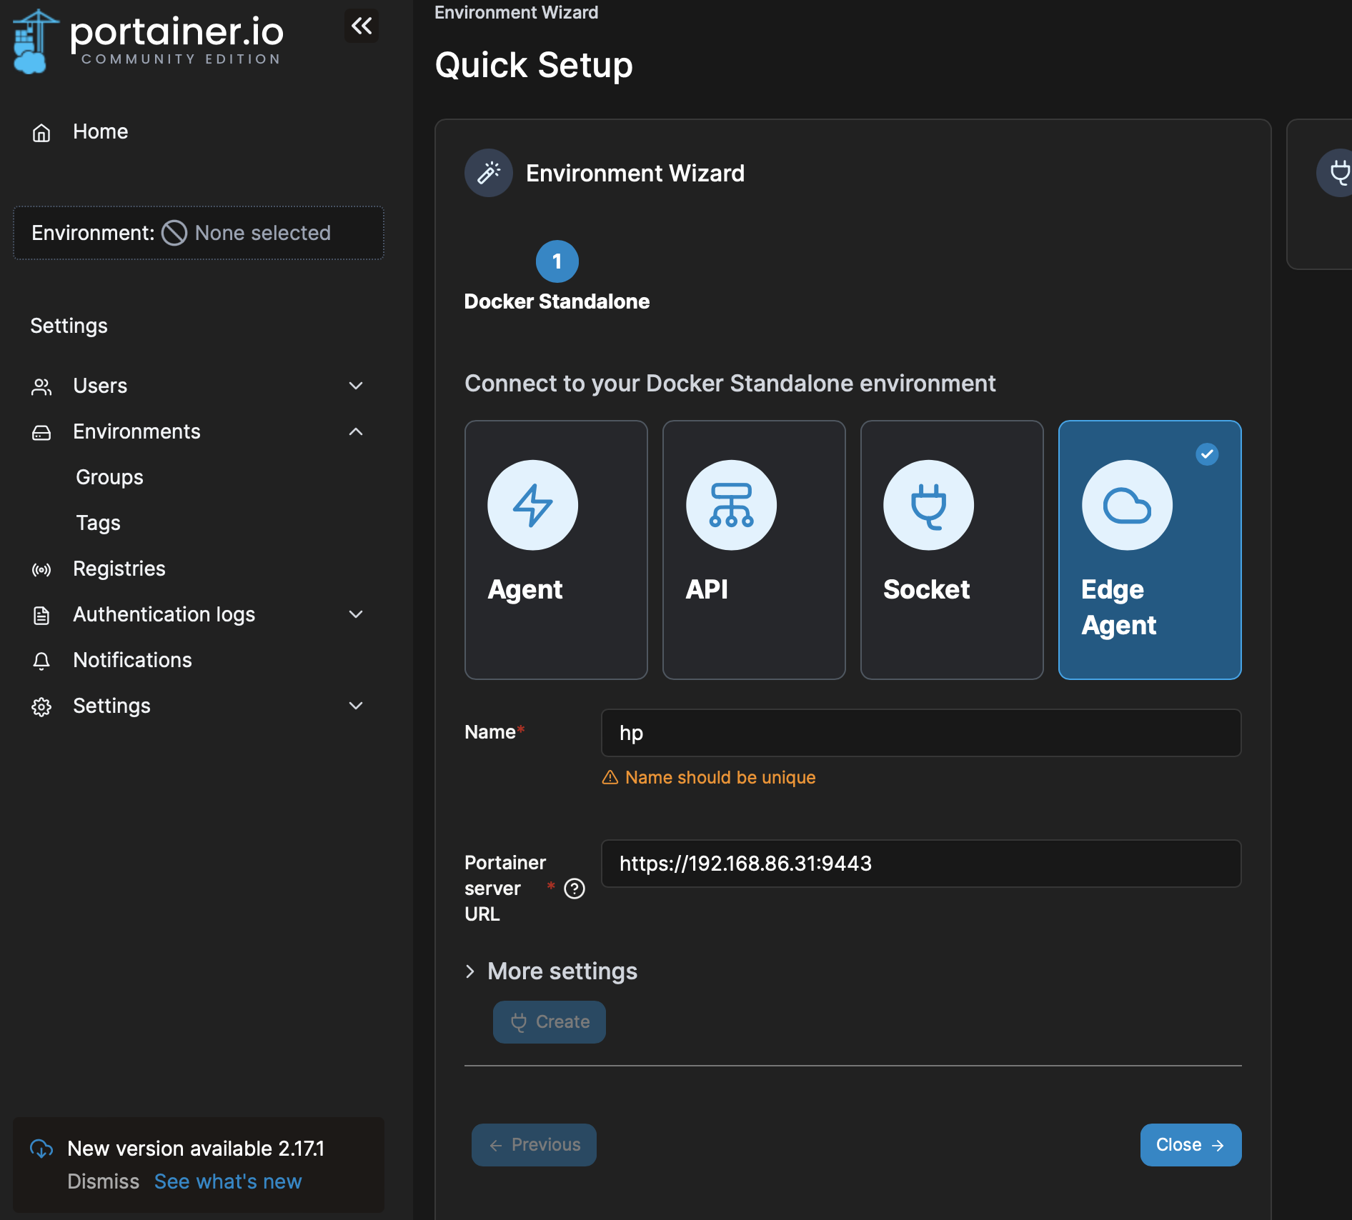Select the API connection option

[x=754, y=549]
